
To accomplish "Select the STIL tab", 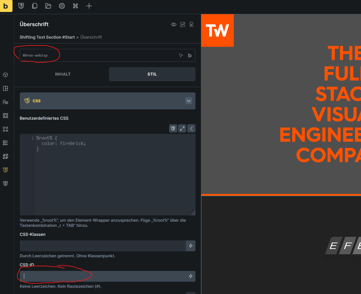I will coord(152,74).
